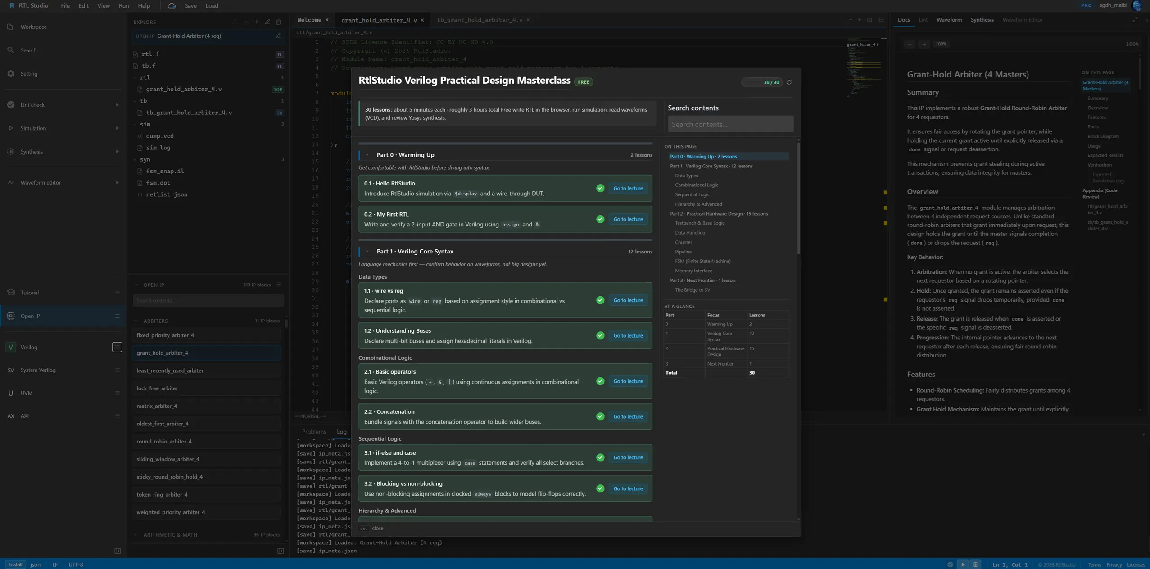This screenshot has height=569, width=1150.
Task: Toggle completion check for lesson 1.2 Understanding Buses
Action: (600, 335)
